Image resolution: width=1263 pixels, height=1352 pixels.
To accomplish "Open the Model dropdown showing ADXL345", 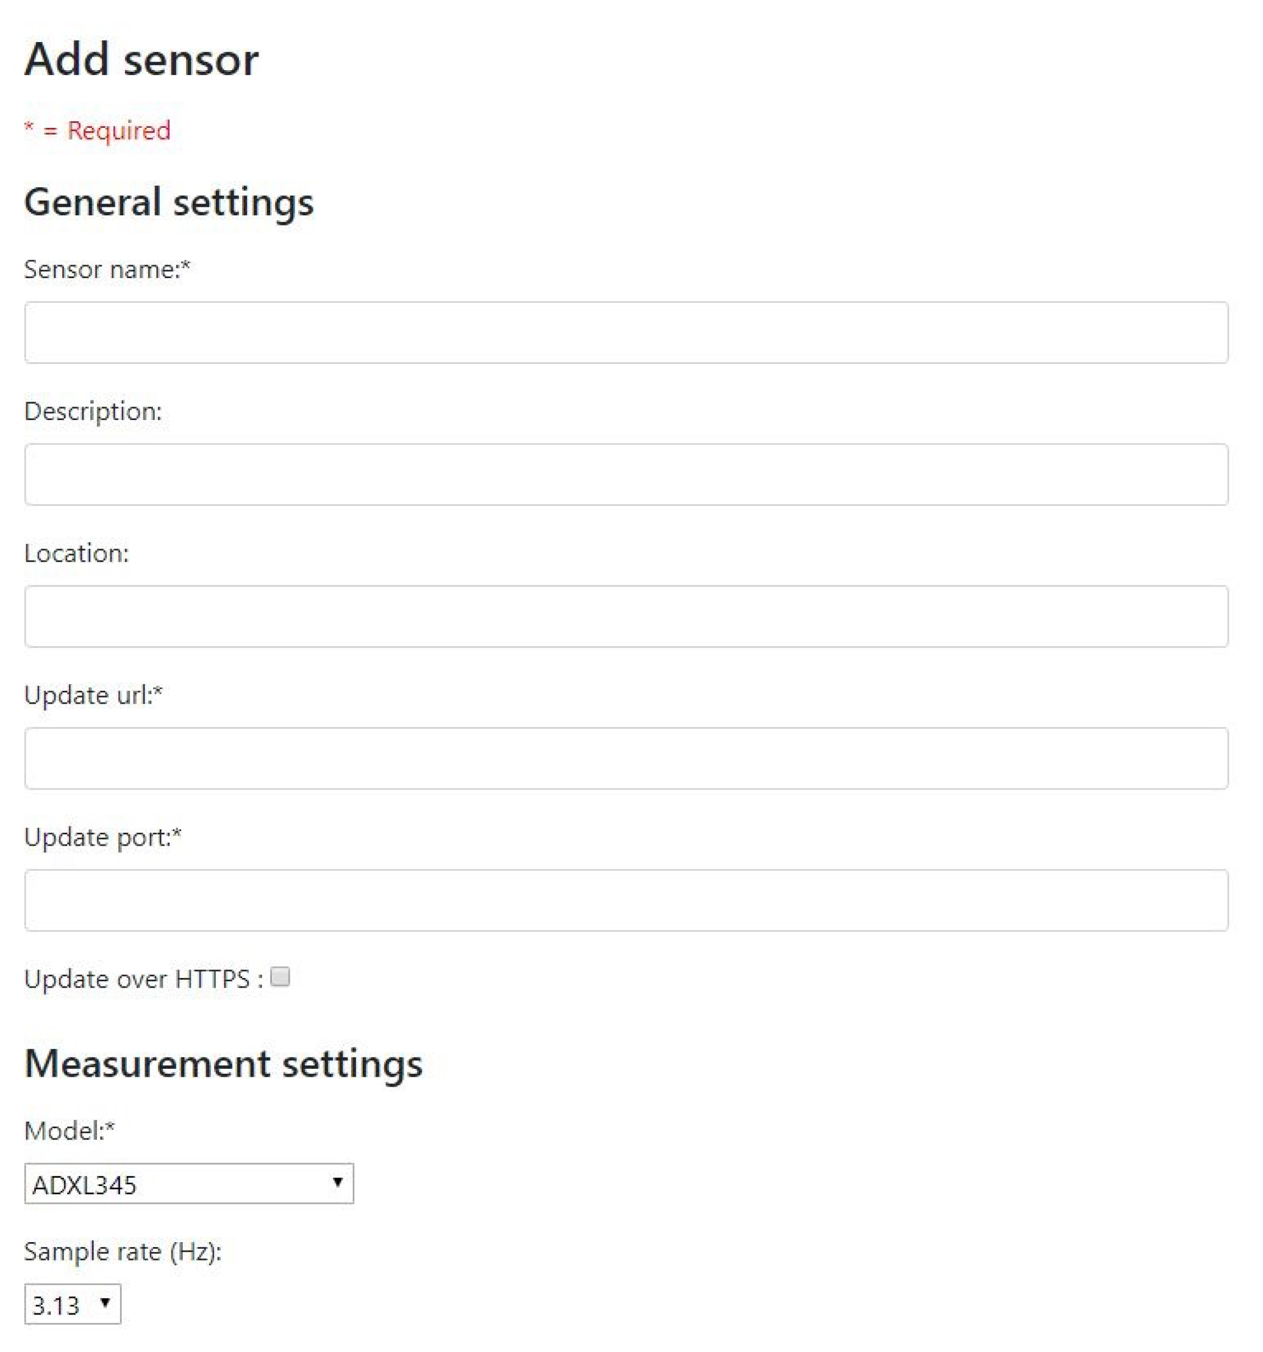I will point(189,1184).
